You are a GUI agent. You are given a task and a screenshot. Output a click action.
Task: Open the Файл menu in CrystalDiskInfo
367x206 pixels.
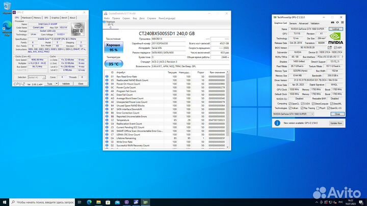107,18
